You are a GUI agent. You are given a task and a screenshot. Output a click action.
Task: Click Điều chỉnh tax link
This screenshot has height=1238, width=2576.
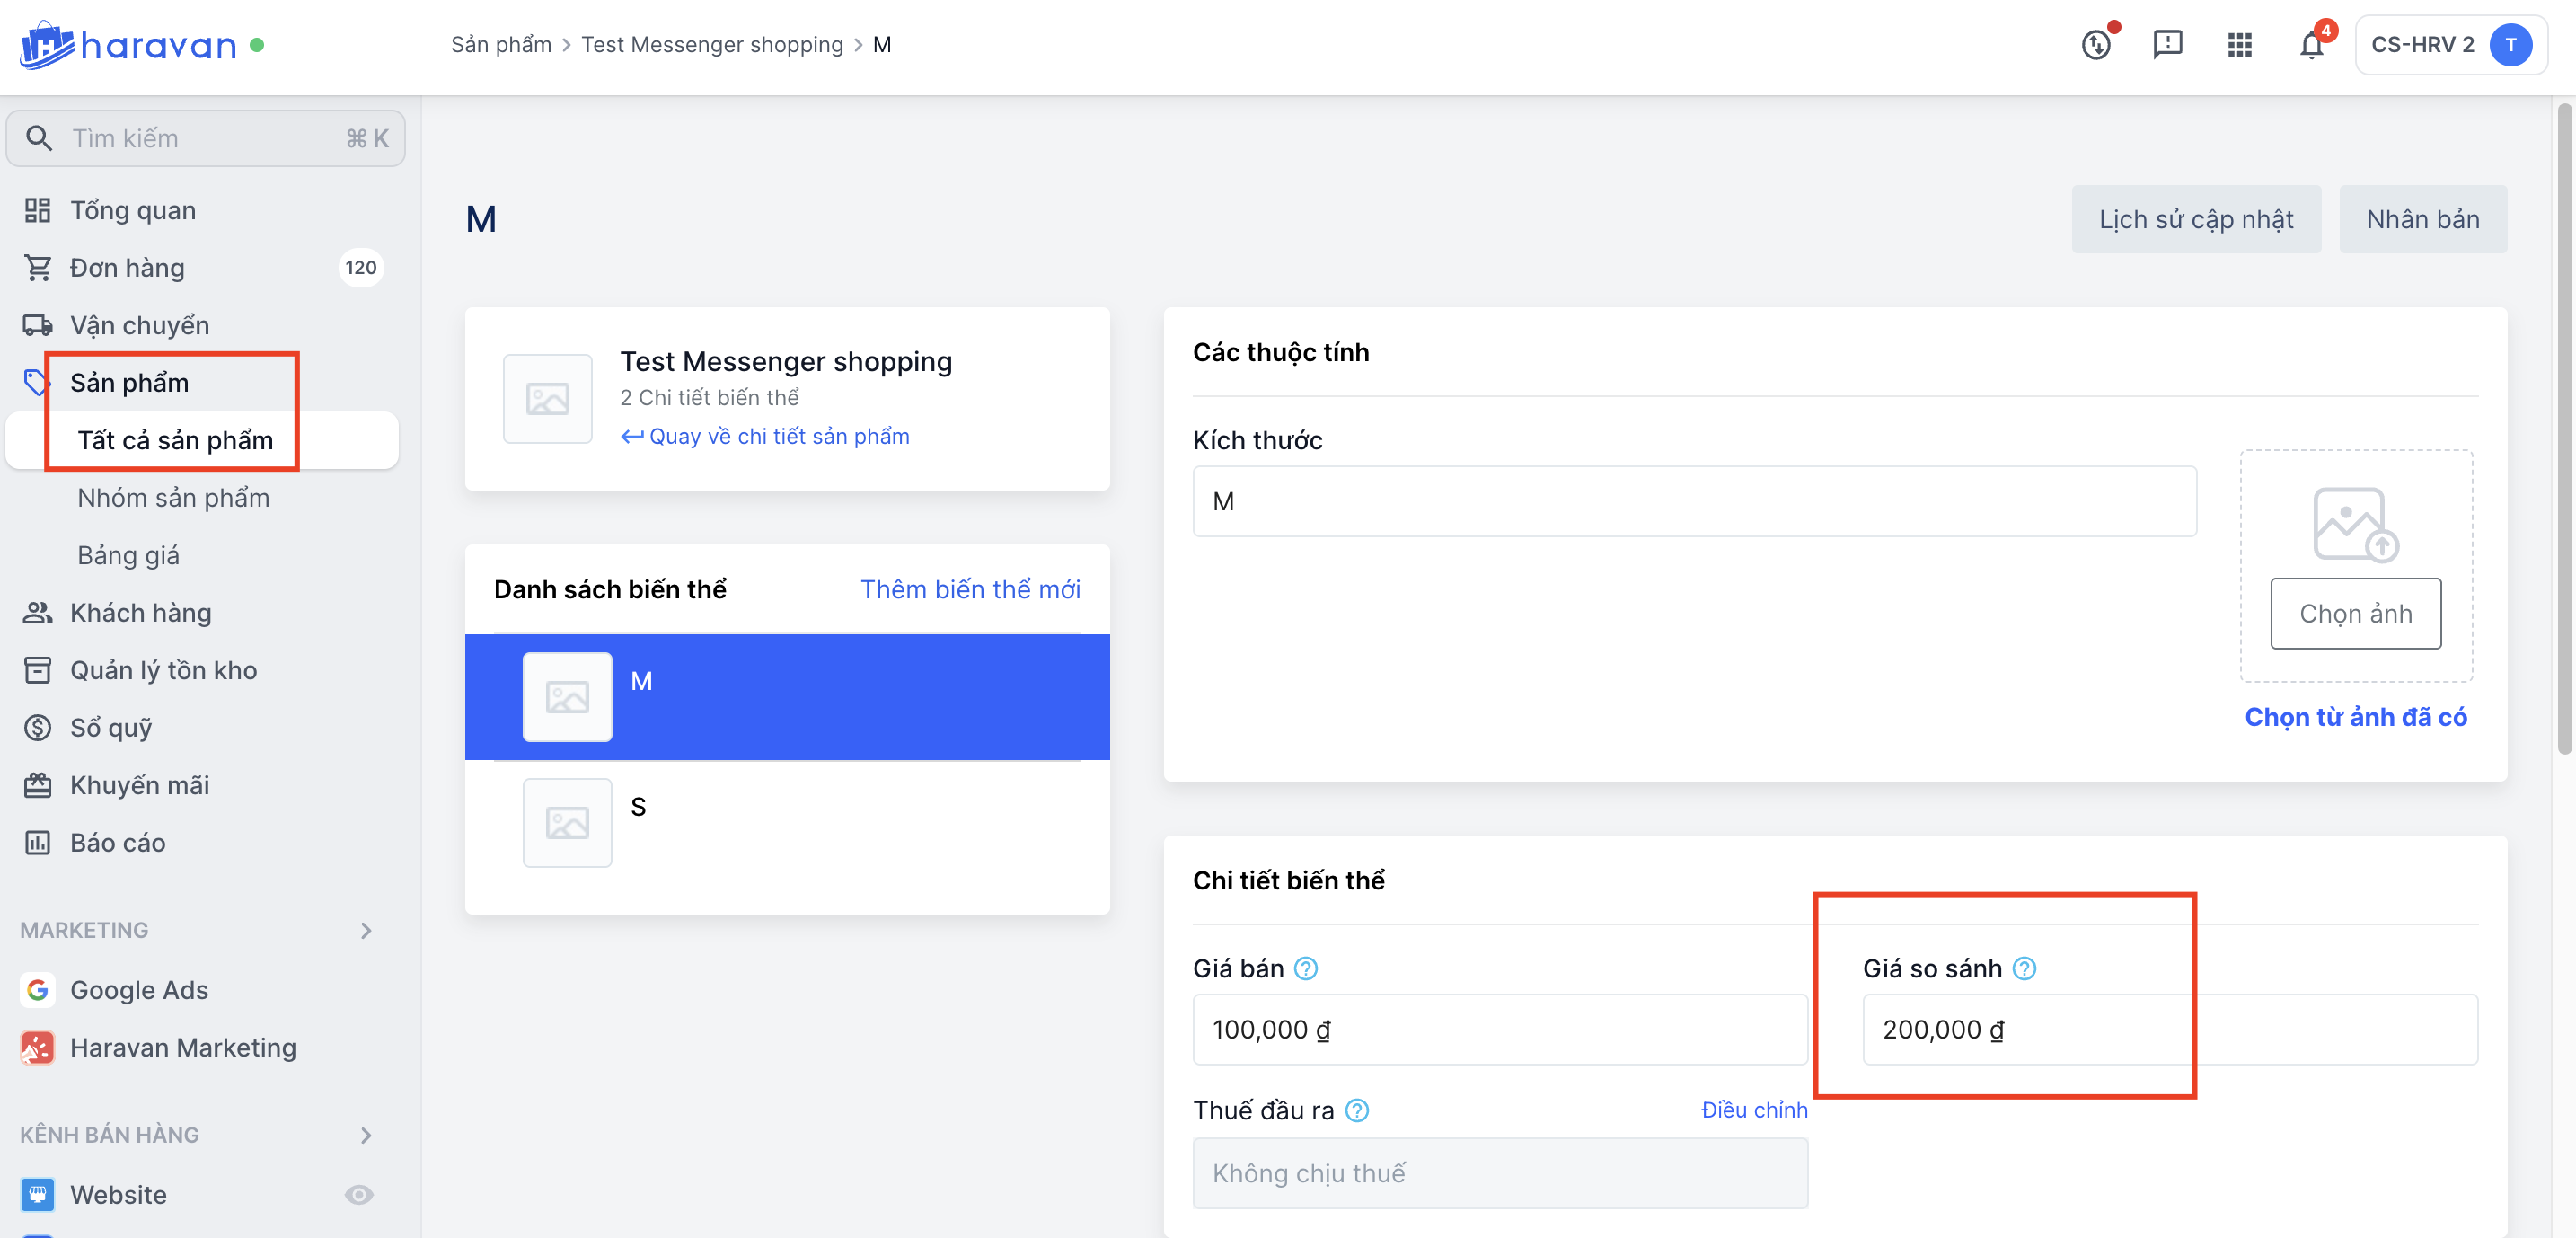(x=1754, y=1110)
